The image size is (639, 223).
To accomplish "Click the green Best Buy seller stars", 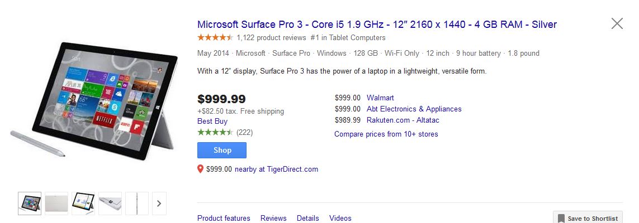I will (215, 132).
